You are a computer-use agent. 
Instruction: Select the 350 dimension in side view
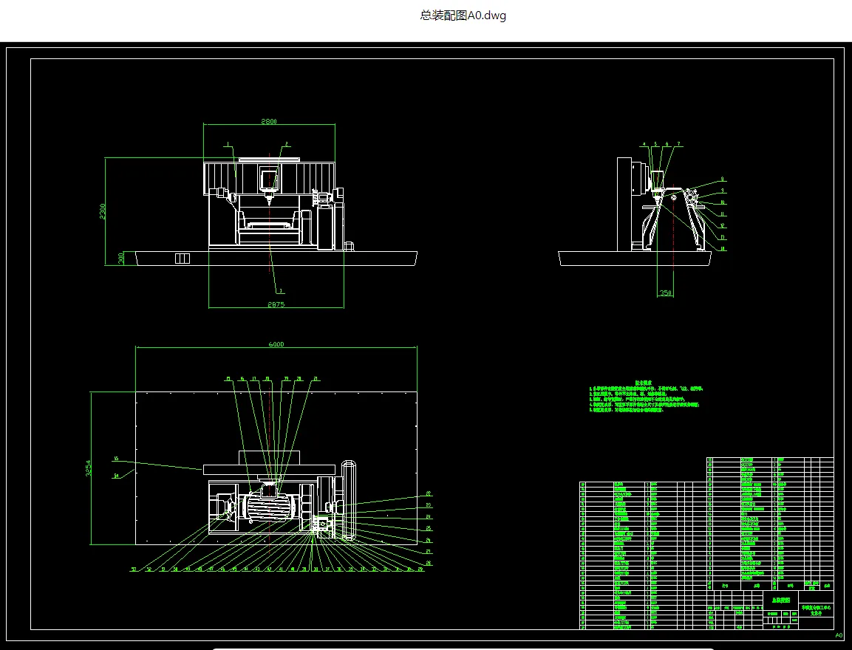pos(666,292)
